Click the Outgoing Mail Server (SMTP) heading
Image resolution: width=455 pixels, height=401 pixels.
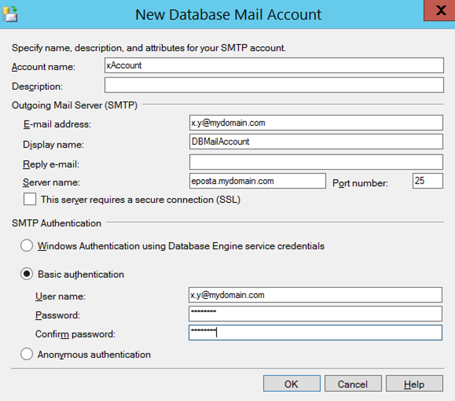click(75, 105)
